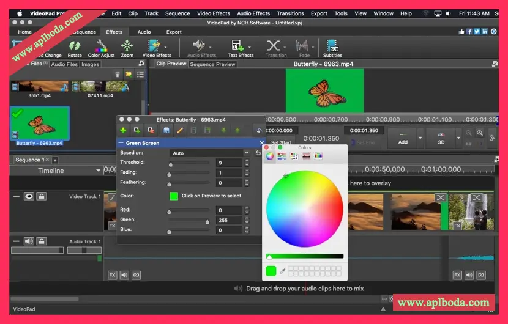Zoom in timeline magnifier plus icon
The width and height of the screenshot is (508, 324).
(480, 133)
